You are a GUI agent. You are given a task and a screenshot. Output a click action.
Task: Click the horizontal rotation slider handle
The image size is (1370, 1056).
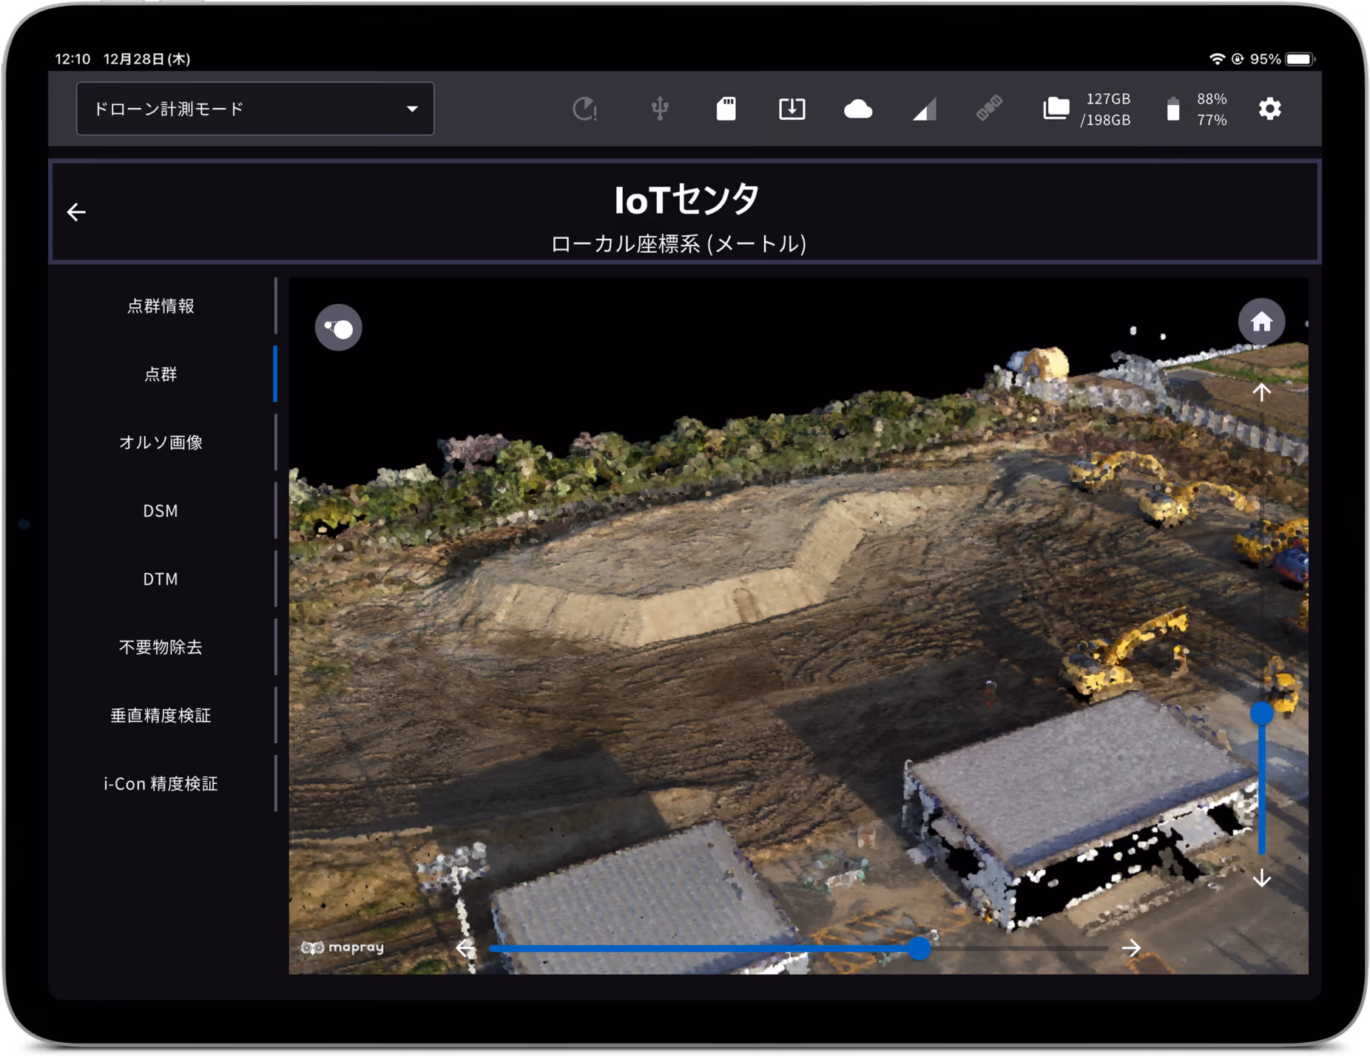point(919,947)
